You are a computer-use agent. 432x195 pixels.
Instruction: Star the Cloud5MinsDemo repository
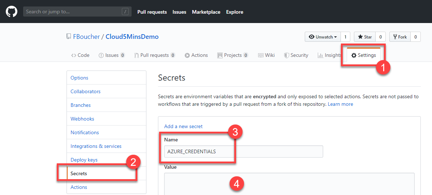(x=364, y=37)
